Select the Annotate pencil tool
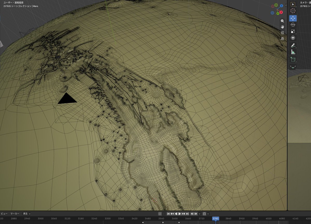 click(293, 45)
